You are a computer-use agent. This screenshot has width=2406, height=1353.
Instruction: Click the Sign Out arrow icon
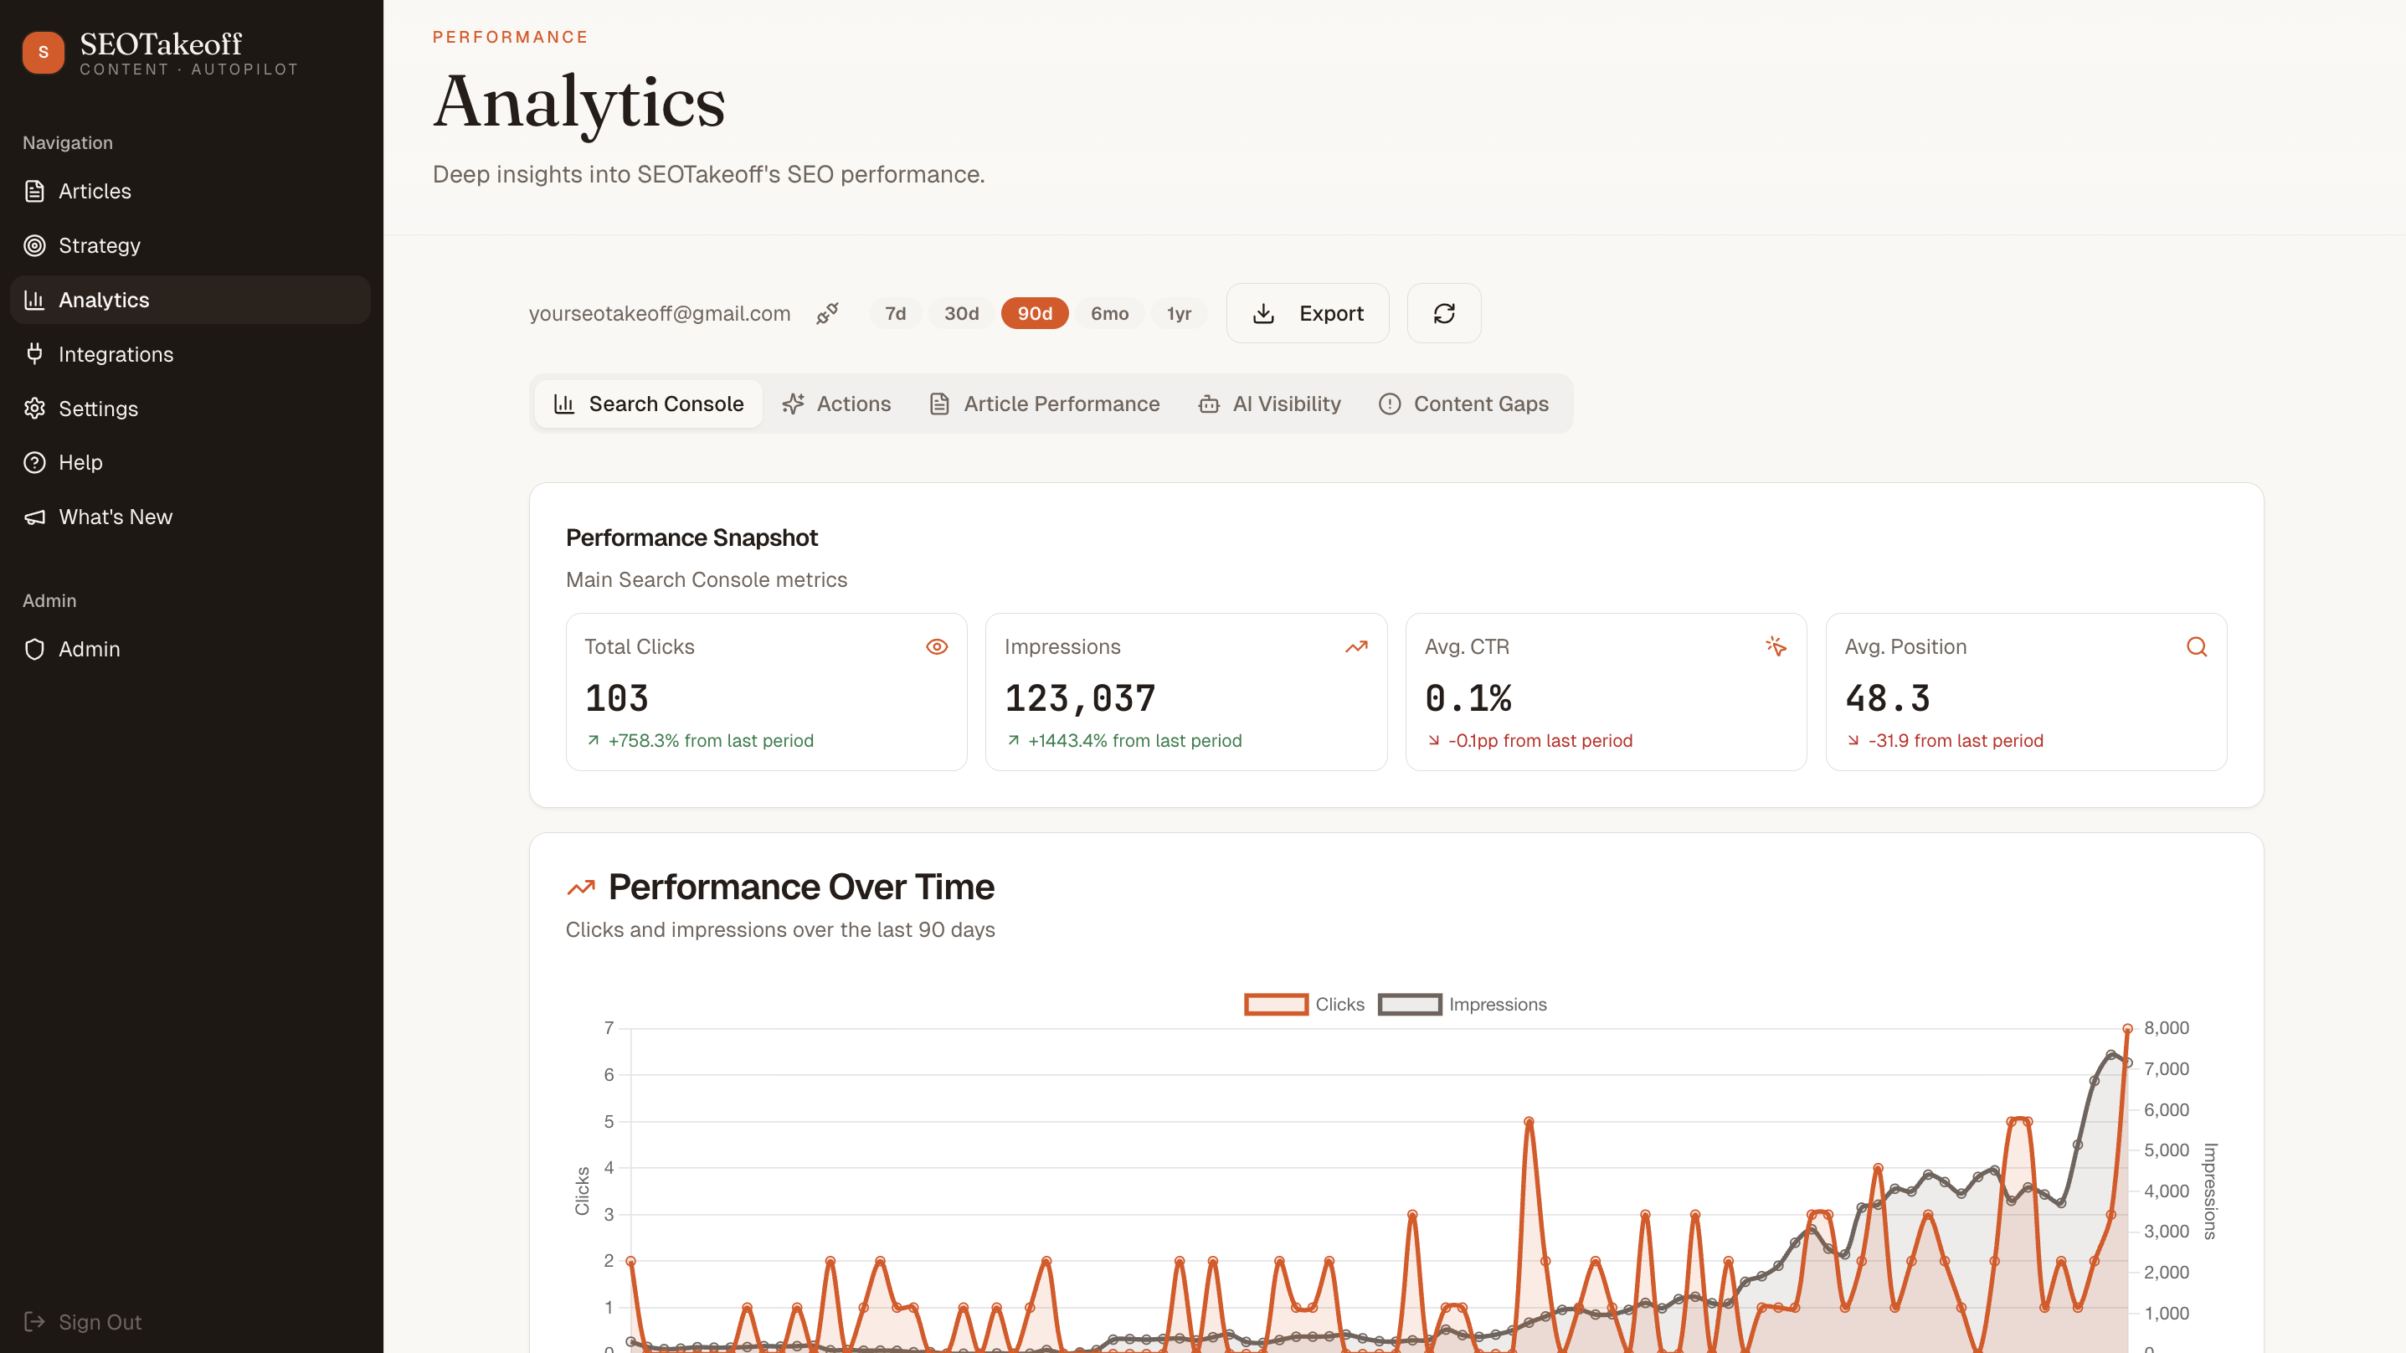(34, 1321)
